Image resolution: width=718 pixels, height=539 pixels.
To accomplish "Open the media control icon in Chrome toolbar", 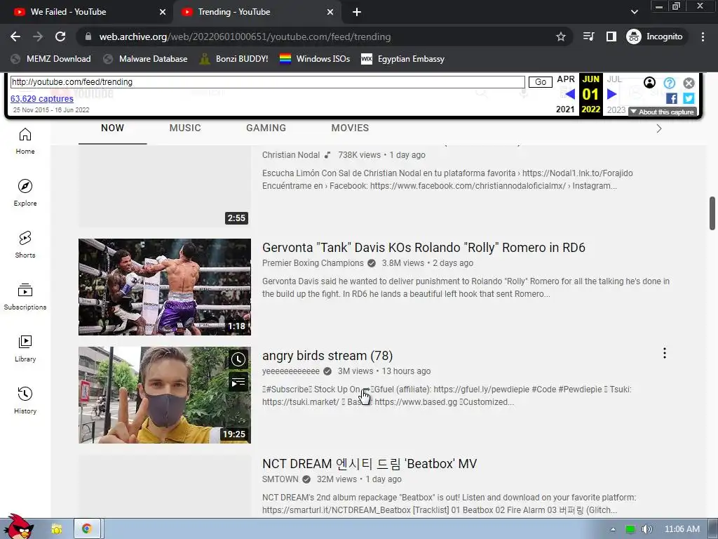I will point(589,36).
